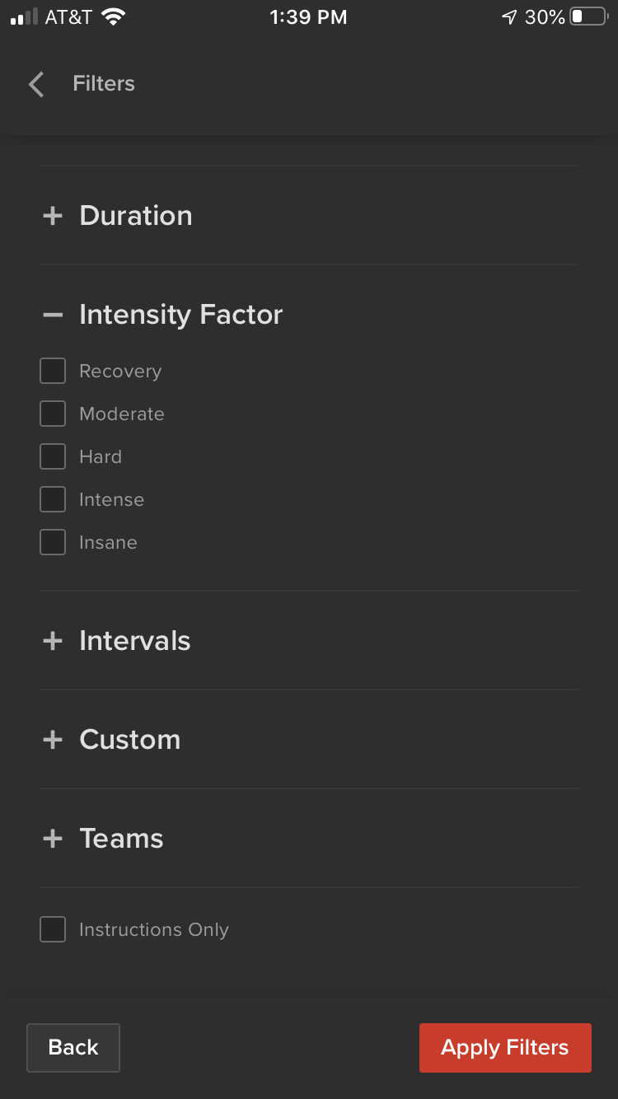Tap the plus icon beside Duration
Image resolution: width=618 pixels, height=1099 pixels.
(x=53, y=216)
